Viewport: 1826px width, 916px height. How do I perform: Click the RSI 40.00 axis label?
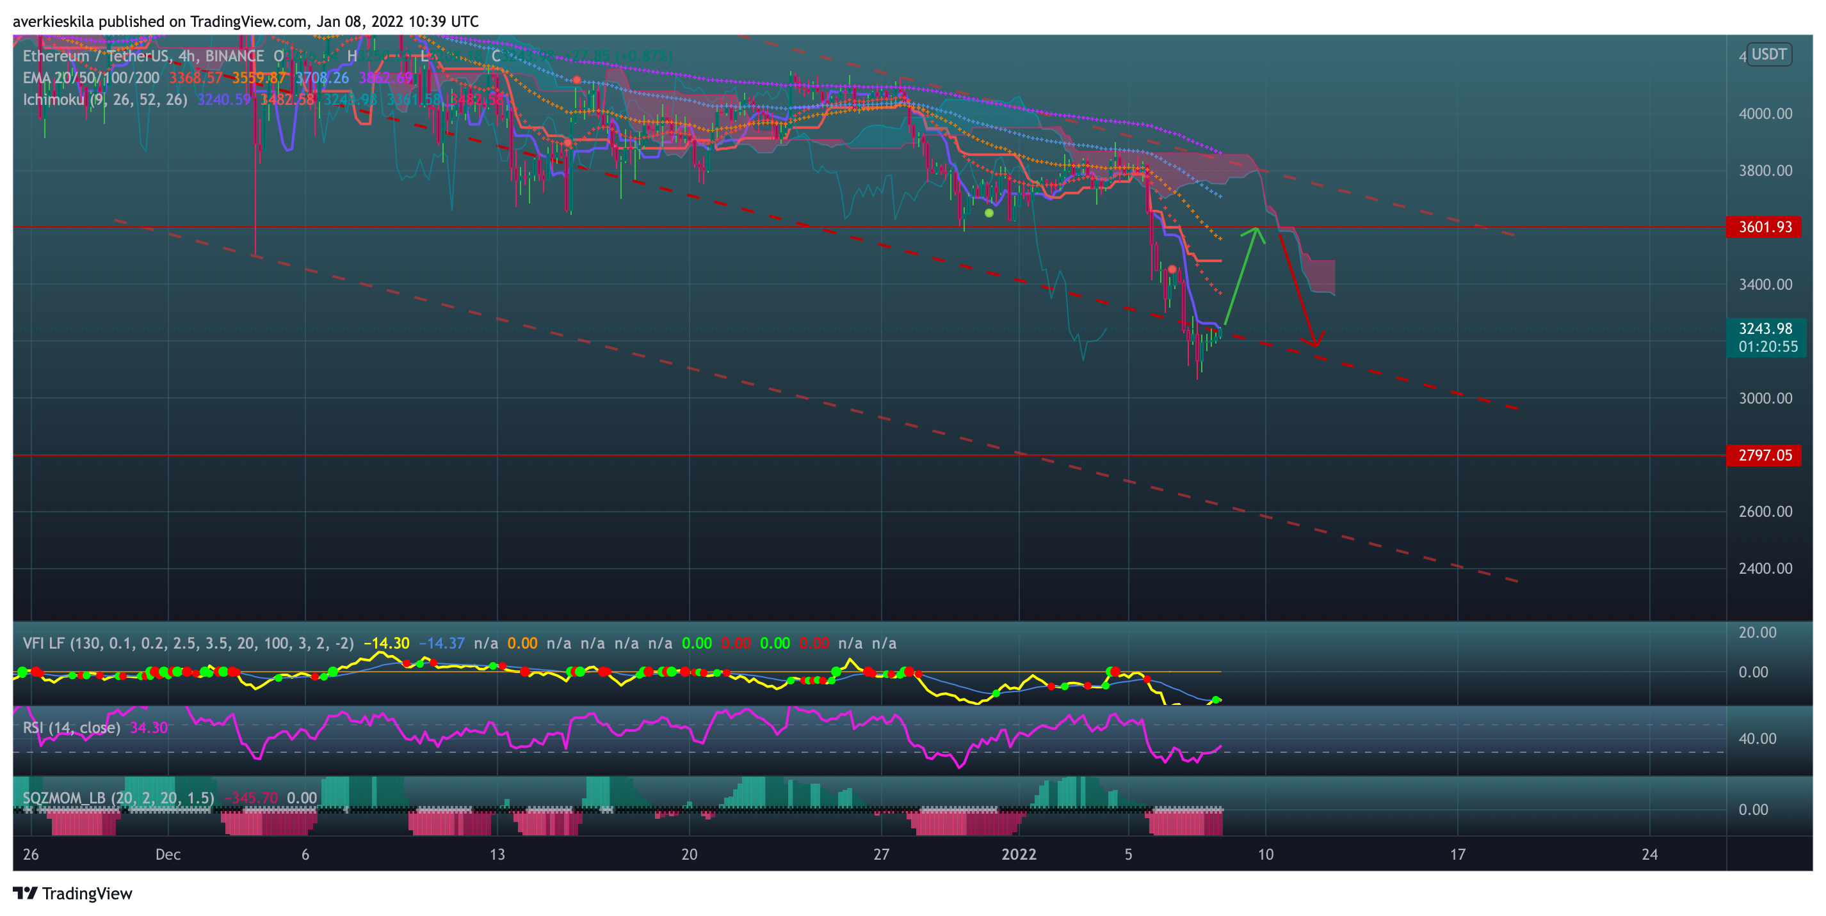pyautogui.click(x=1757, y=739)
